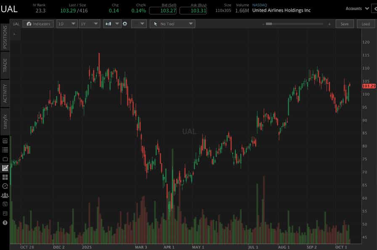This screenshot has height=250, width=377.
Task: Open the Indicators menu
Action: tap(38, 24)
